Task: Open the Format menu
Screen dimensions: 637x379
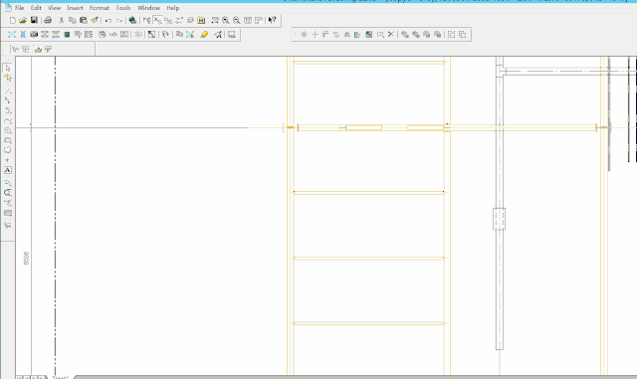Action: coord(100,8)
